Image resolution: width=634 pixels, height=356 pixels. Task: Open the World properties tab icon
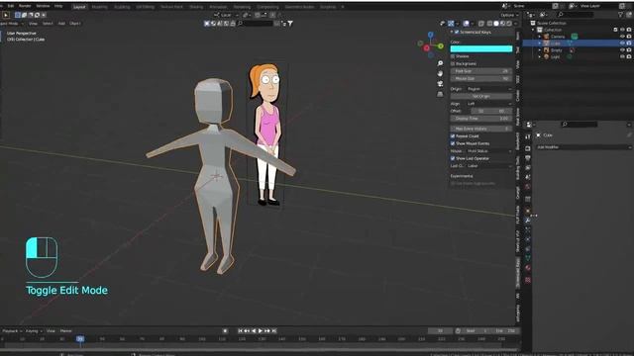tap(528, 187)
